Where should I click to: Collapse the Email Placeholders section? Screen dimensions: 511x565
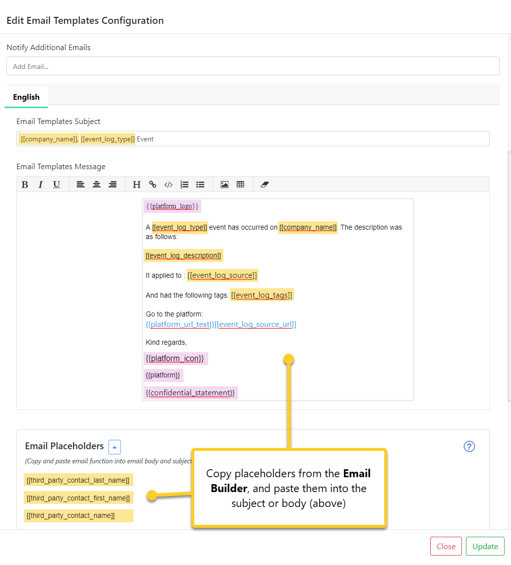pyautogui.click(x=114, y=447)
